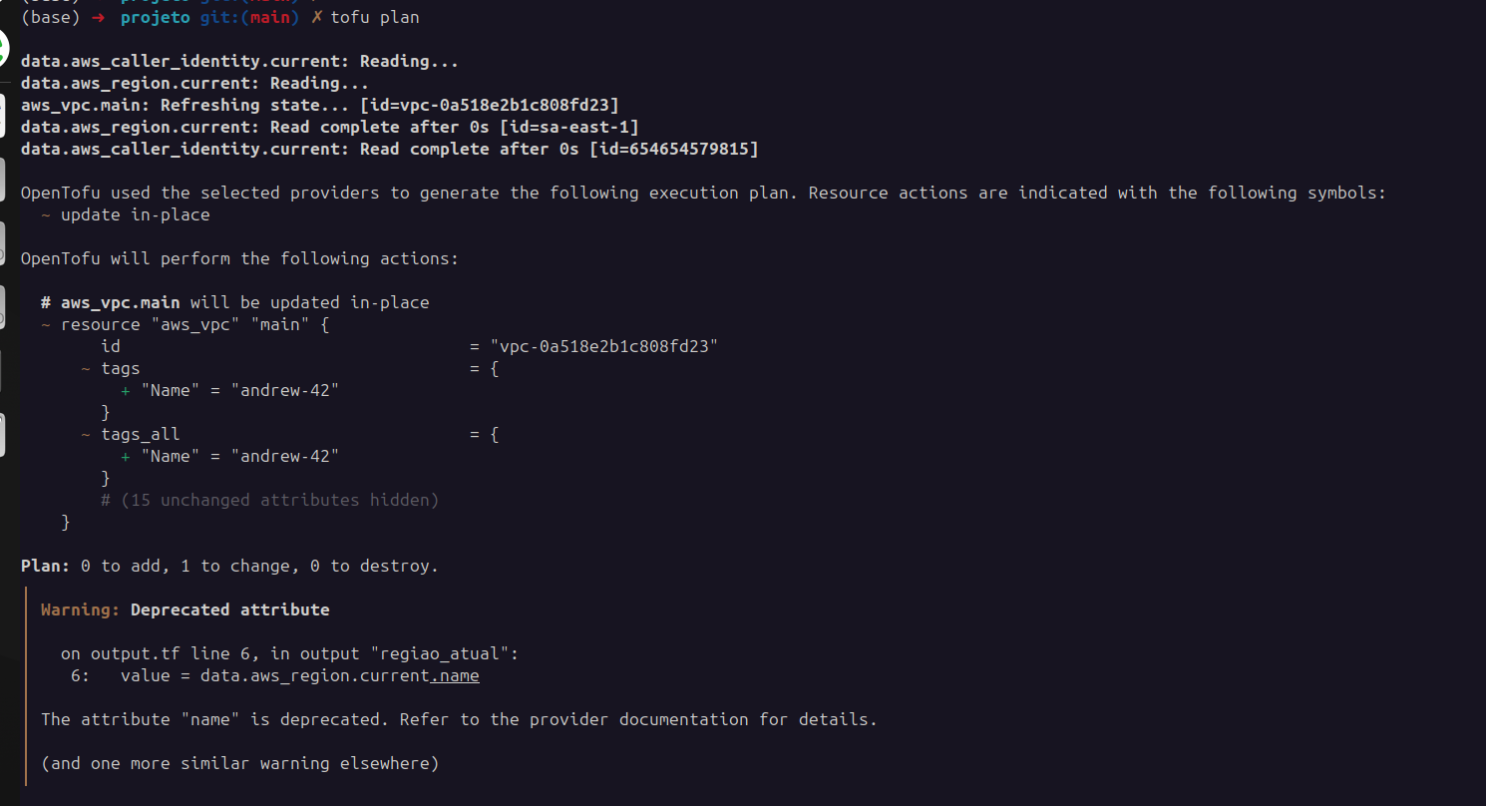Image resolution: width=1486 pixels, height=806 pixels.
Task: Click the "tags_all" attribute name
Action: pyautogui.click(x=140, y=434)
